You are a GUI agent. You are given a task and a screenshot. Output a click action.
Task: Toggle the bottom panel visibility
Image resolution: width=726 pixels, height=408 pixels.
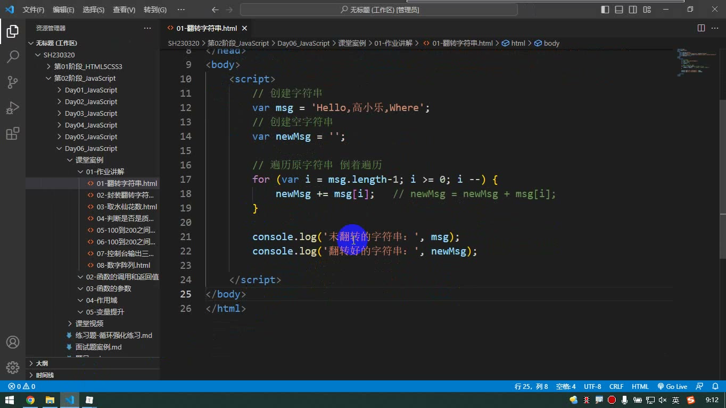click(619, 10)
